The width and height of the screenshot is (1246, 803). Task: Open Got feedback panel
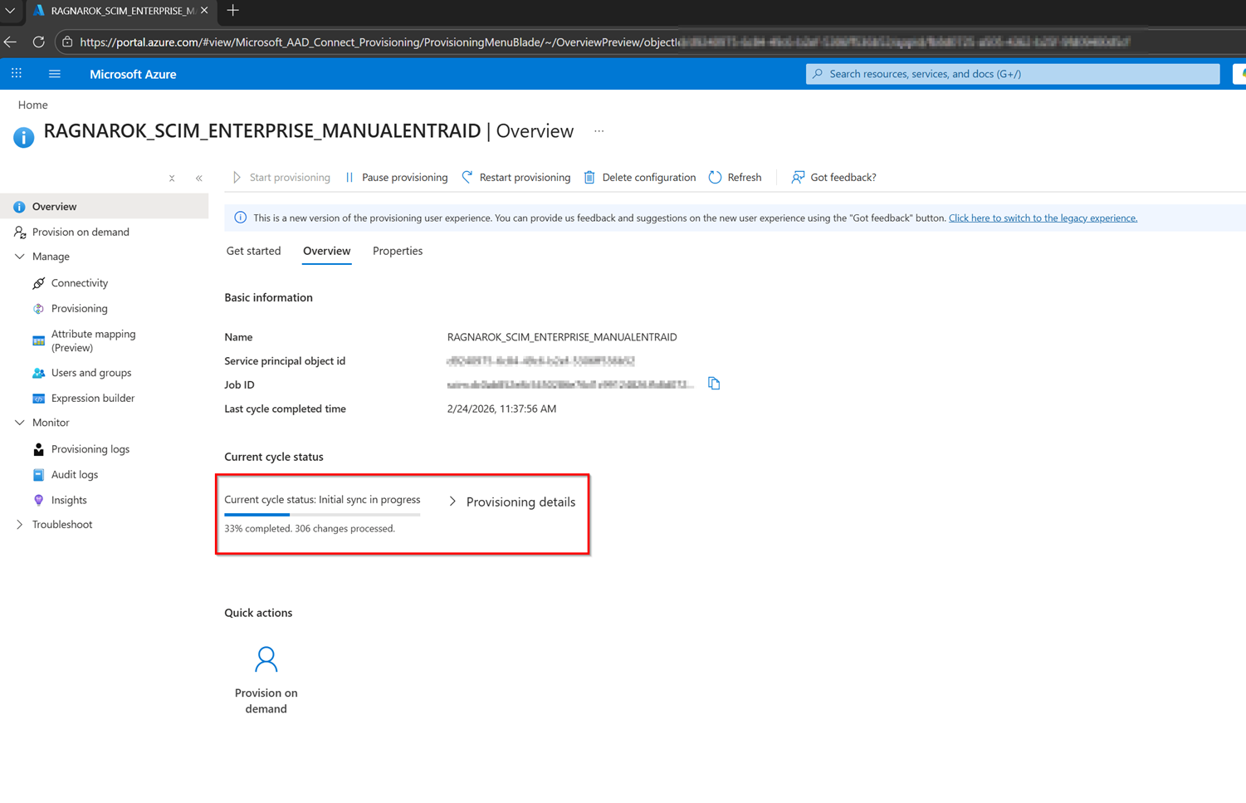coord(833,178)
